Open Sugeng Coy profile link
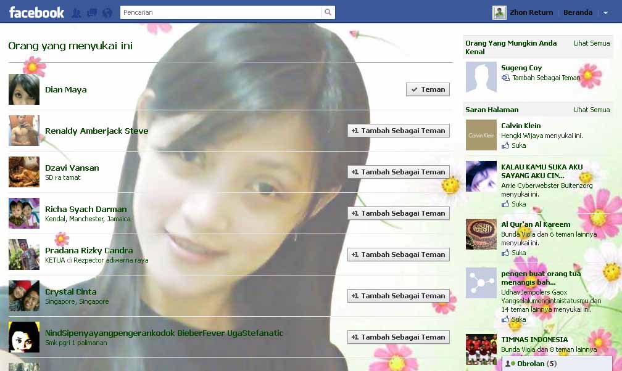 click(x=521, y=68)
